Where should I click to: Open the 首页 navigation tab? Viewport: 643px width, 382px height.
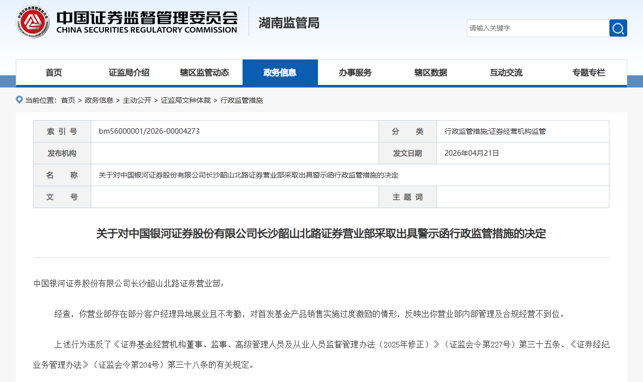click(x=53, y=73)
